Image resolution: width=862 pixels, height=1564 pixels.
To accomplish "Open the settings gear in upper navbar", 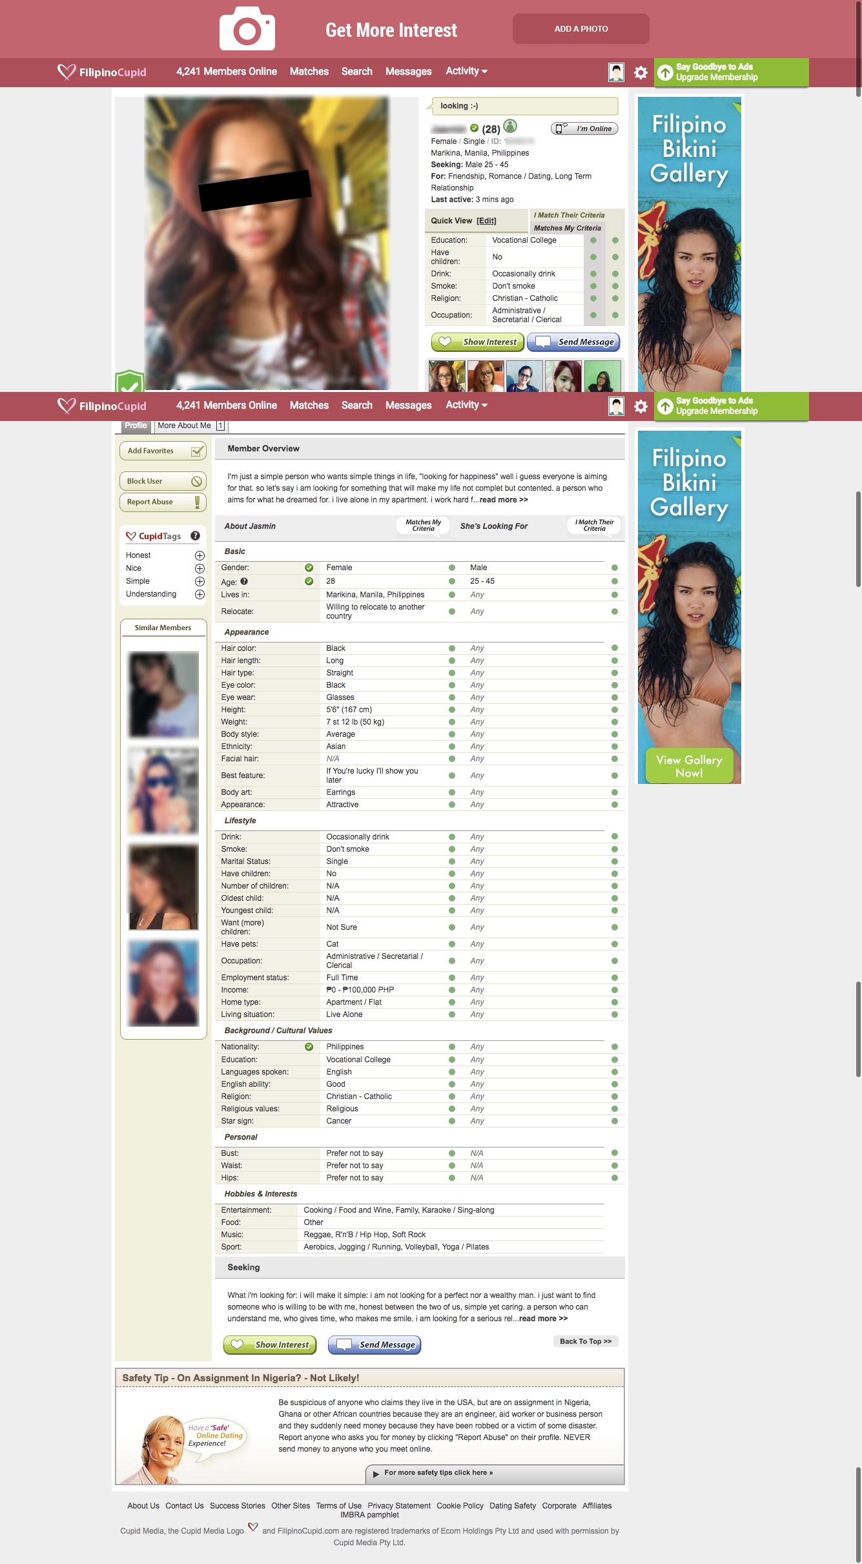I will (x=641, y=72).
